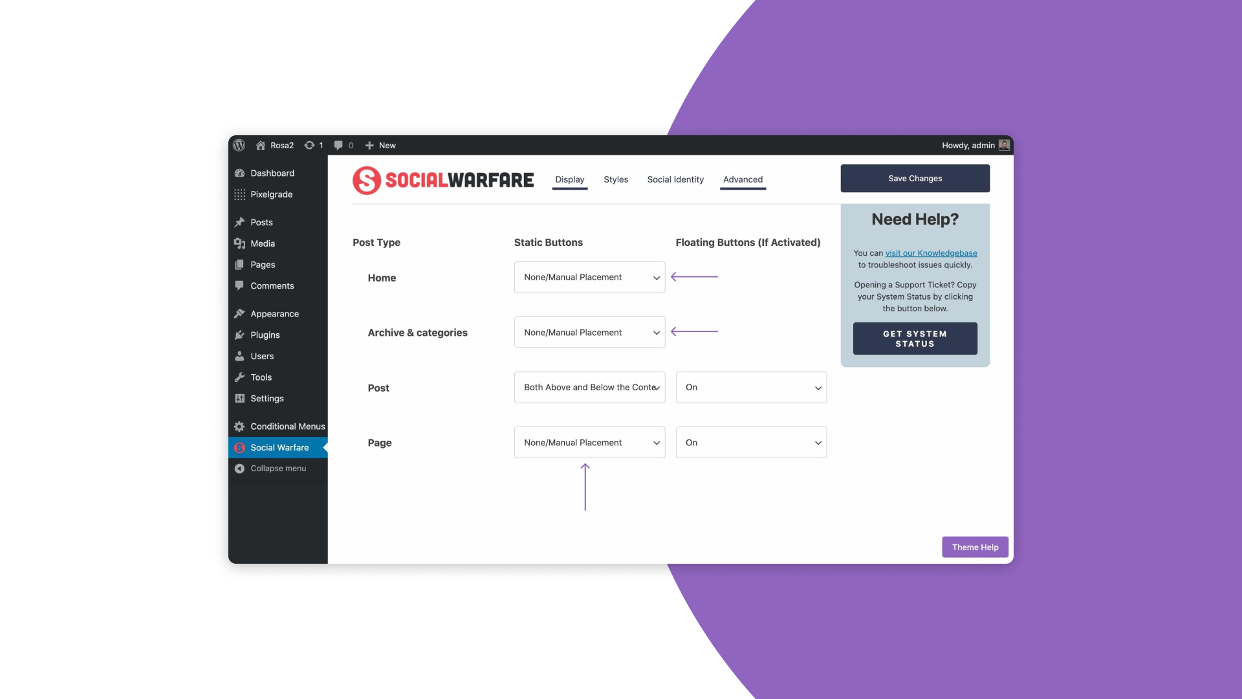This screenshot has width=1242, height=699.
Task: Click the Rosa2 home icon
Action: tap(261, 146)
